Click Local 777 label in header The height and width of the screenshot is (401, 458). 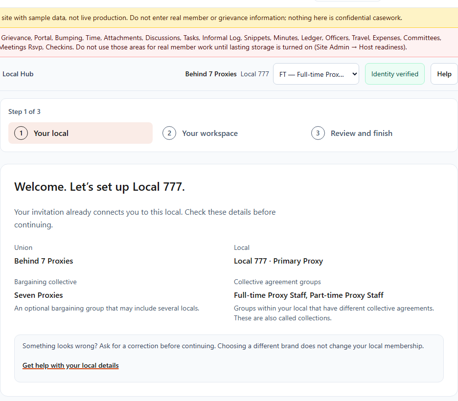(x=255, y=74)
